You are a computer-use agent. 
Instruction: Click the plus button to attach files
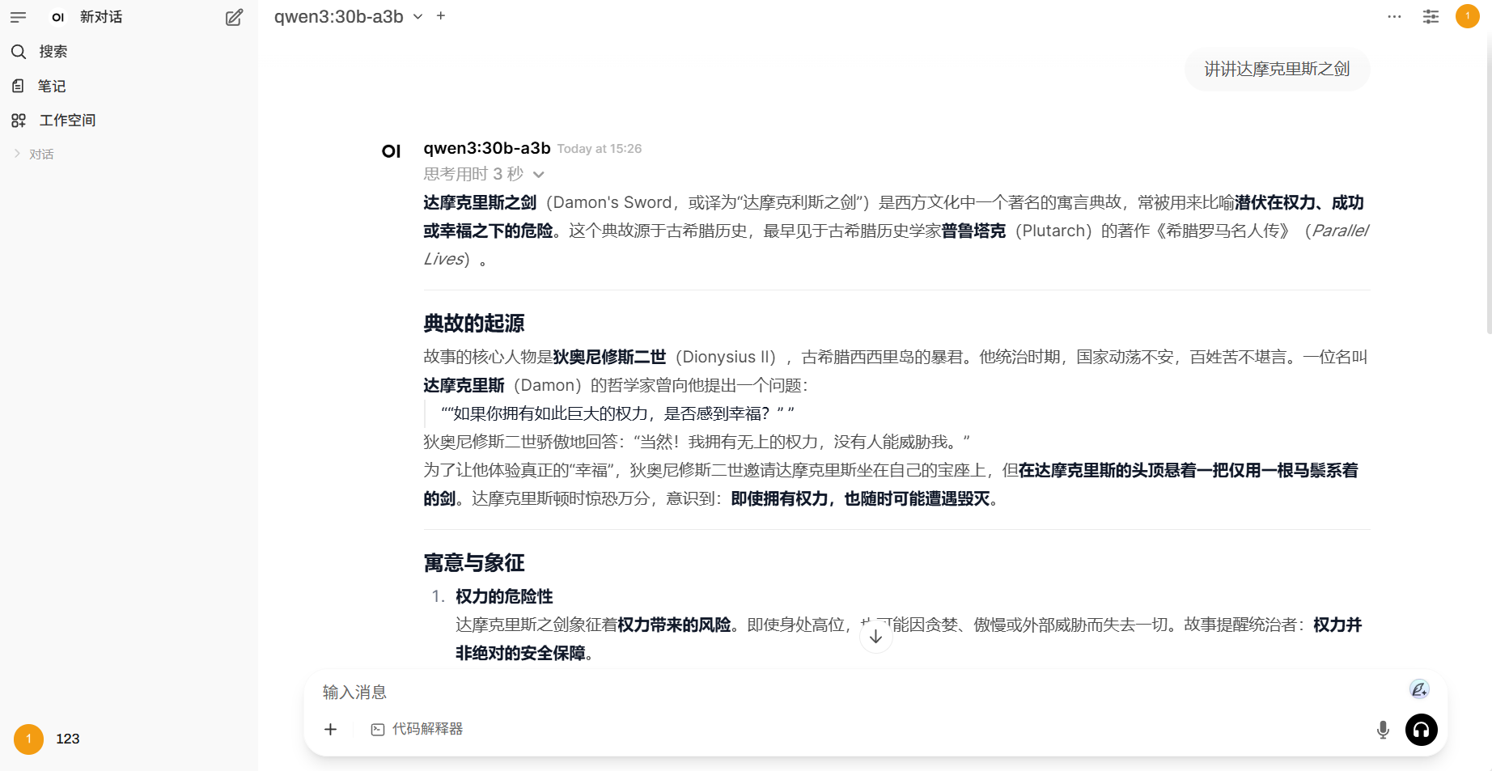point(331,729)
